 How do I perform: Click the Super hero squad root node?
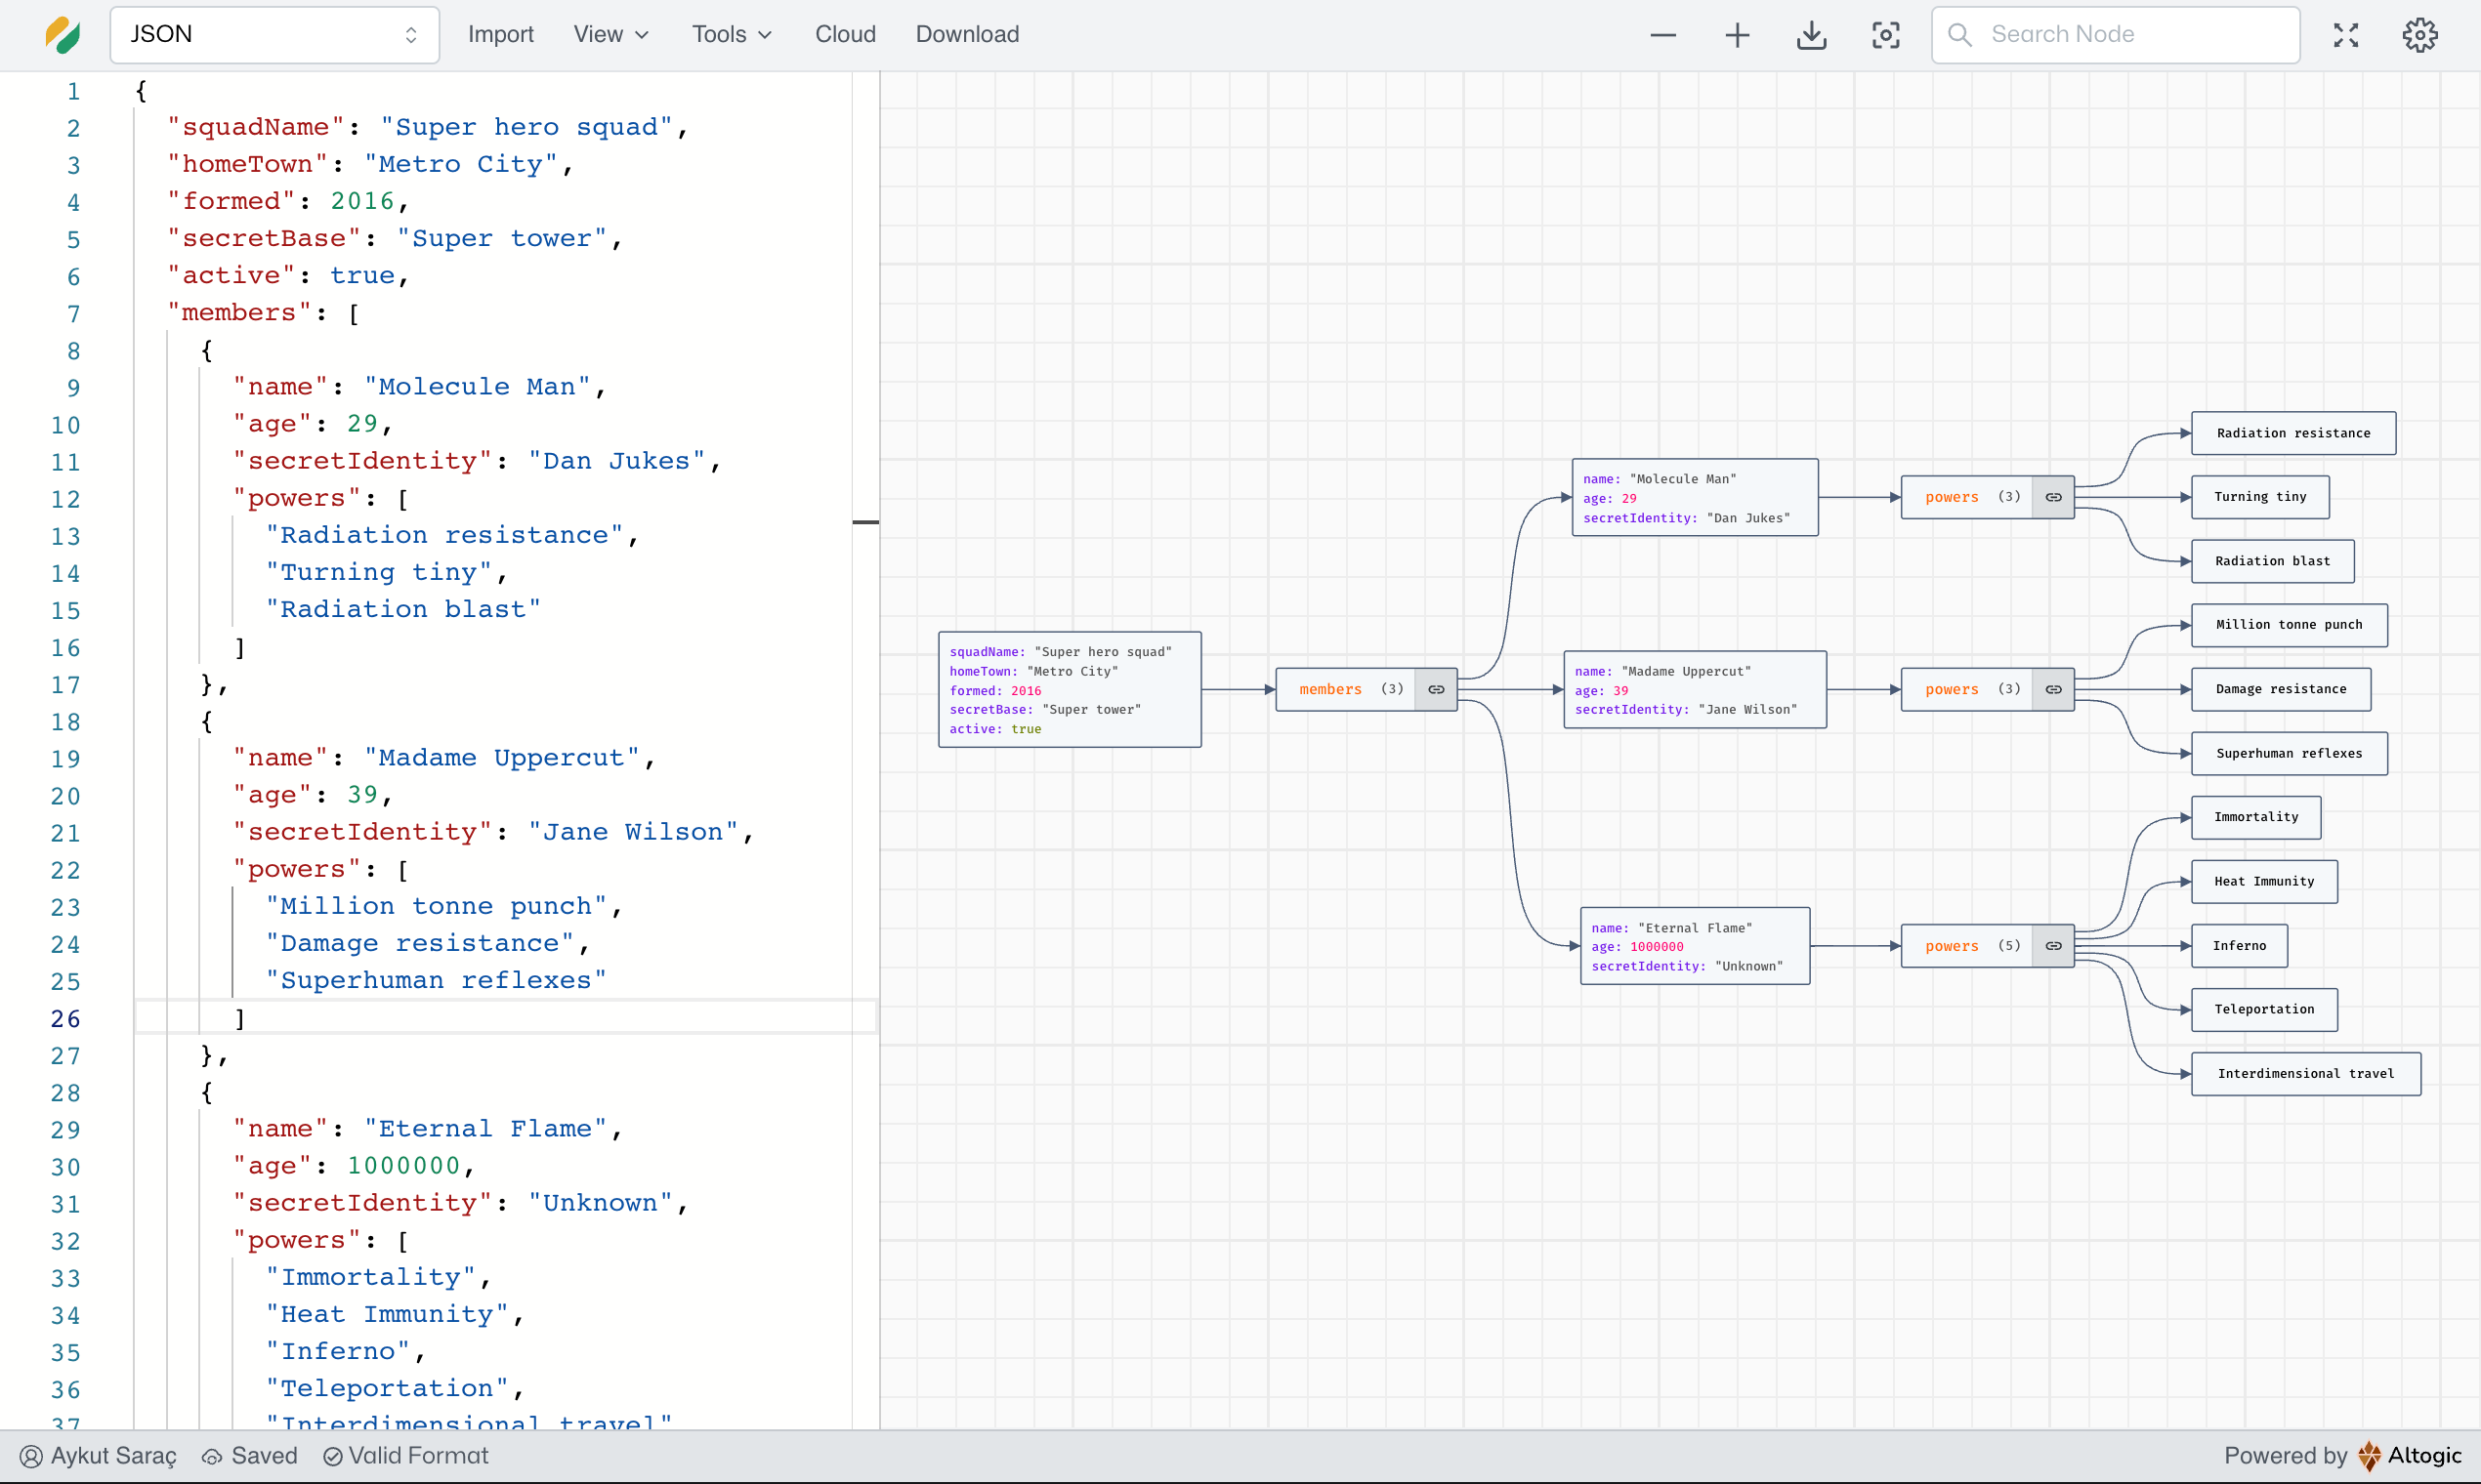point(1070,689)
